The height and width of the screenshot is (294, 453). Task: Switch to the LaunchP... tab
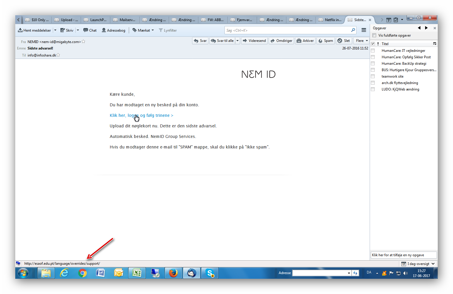96,20
